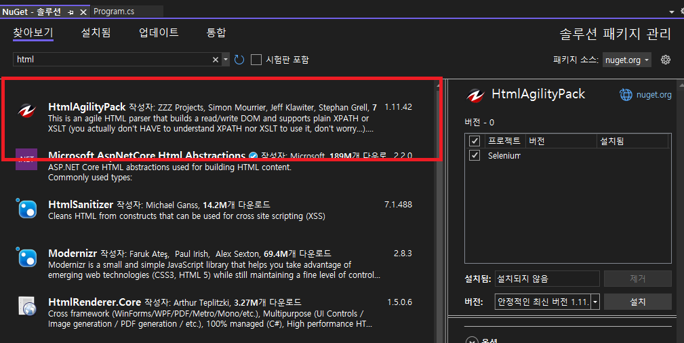Open search history dropdown arrow
Viewport: 684px width, 343px height.
pyautogui.click(x=226, y=60)
